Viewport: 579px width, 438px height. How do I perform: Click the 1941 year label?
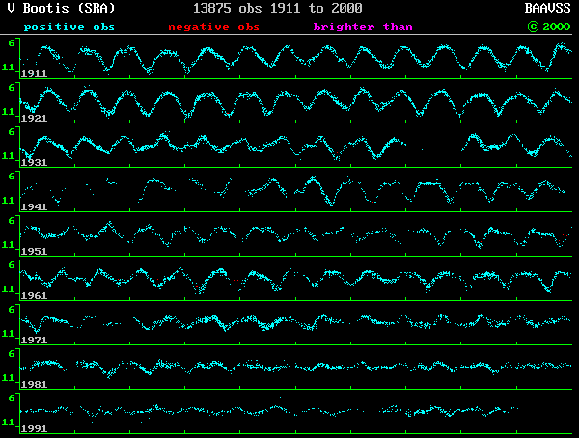35,206
